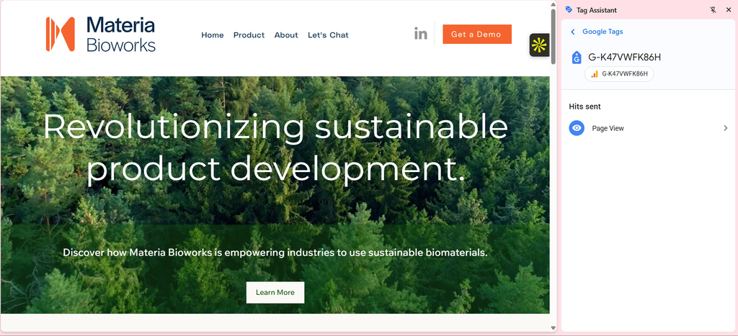Go back via Google Tags chevron
The height and width of the screenshot is (336, 738).
click(573, 32)
